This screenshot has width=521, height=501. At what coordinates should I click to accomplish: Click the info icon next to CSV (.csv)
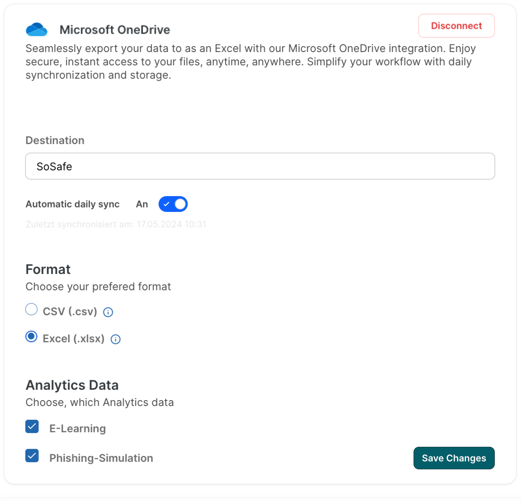pos(108,312)
